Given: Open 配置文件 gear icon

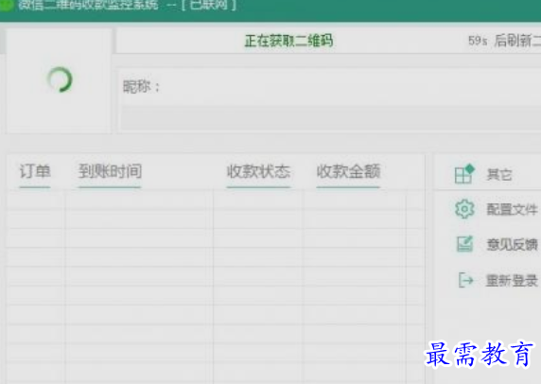Looking at the screenshot, I should coord(464,209).
